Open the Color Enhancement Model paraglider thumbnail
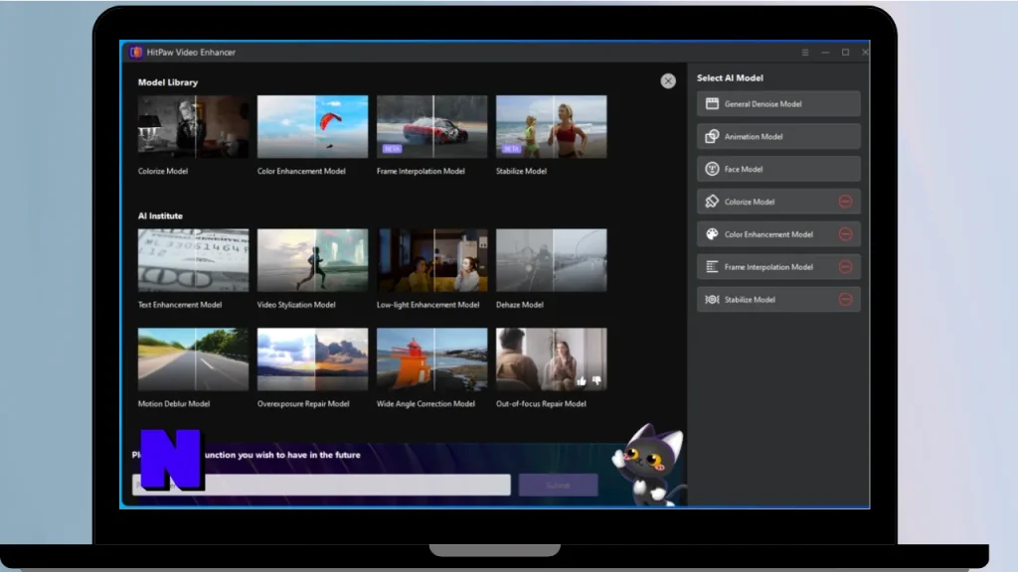The height and width of the screenshot is (572, 1018). tap(312, 126)
